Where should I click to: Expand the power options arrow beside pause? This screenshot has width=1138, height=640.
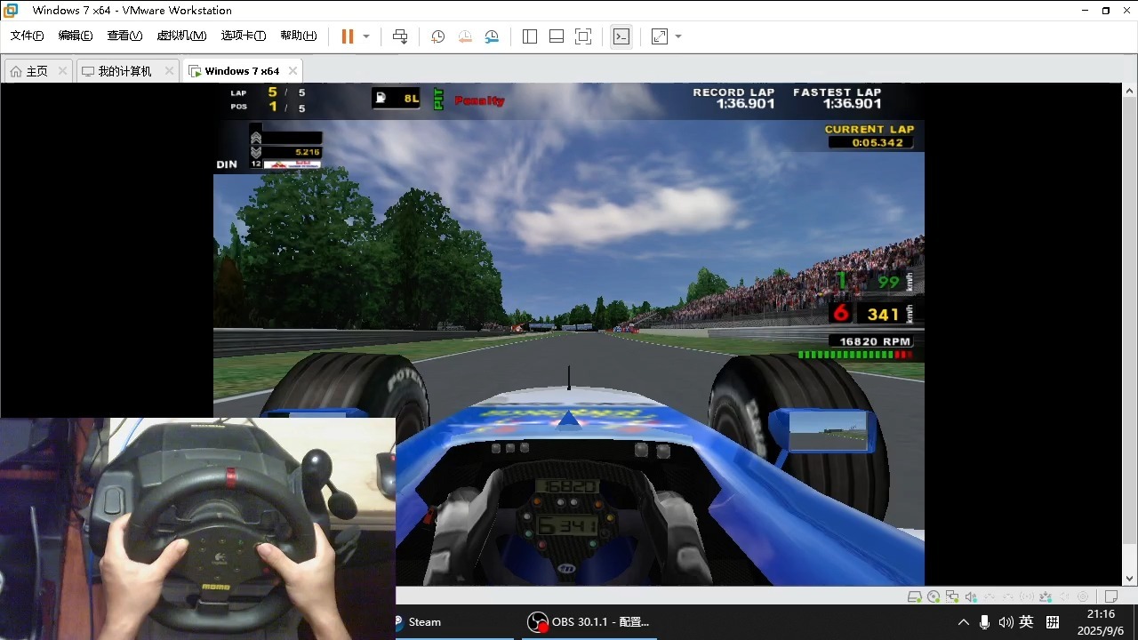point(366,36)
